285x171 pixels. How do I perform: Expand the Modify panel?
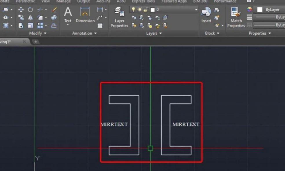pyautogui.click(x=38, y=33)
